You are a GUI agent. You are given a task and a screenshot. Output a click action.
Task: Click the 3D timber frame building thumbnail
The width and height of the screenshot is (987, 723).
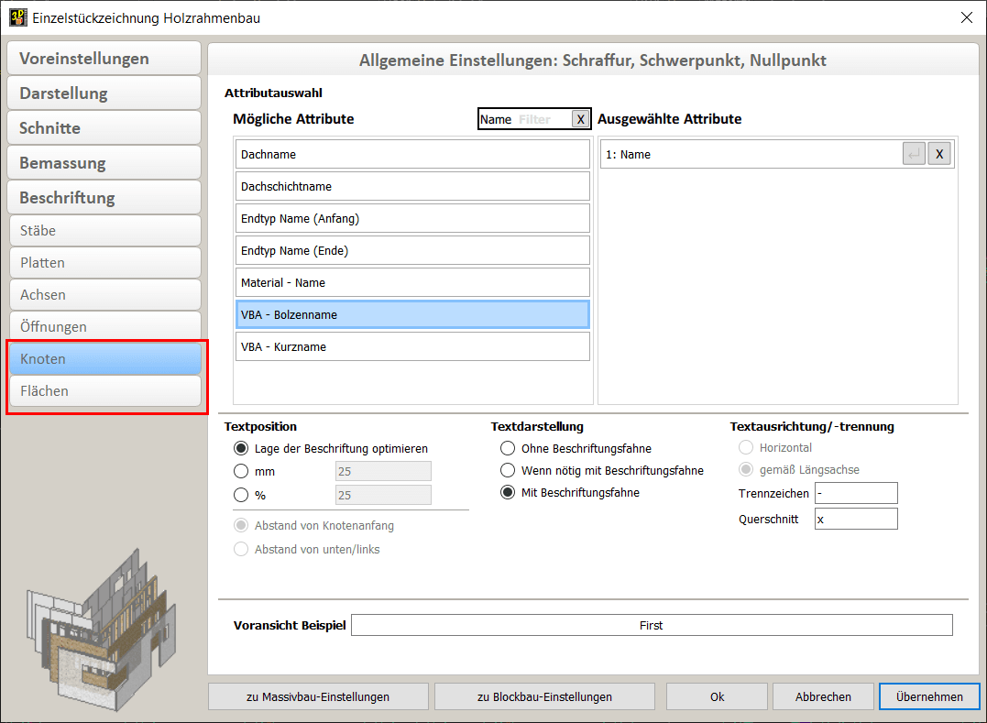pos(101,630)
